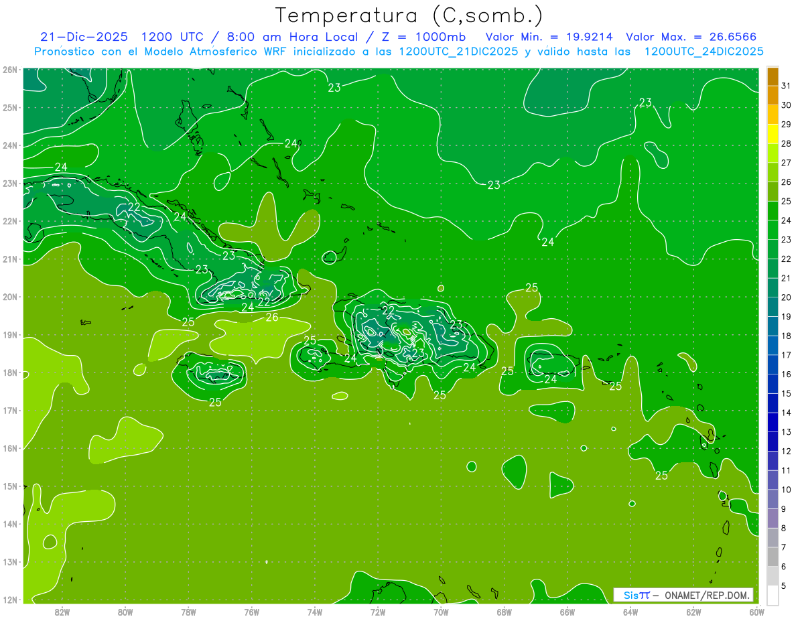Image resolution: width=804 pixels, height=621 pixels.
Task: Click the 66W longitude axis label
Action: [567, 612]
